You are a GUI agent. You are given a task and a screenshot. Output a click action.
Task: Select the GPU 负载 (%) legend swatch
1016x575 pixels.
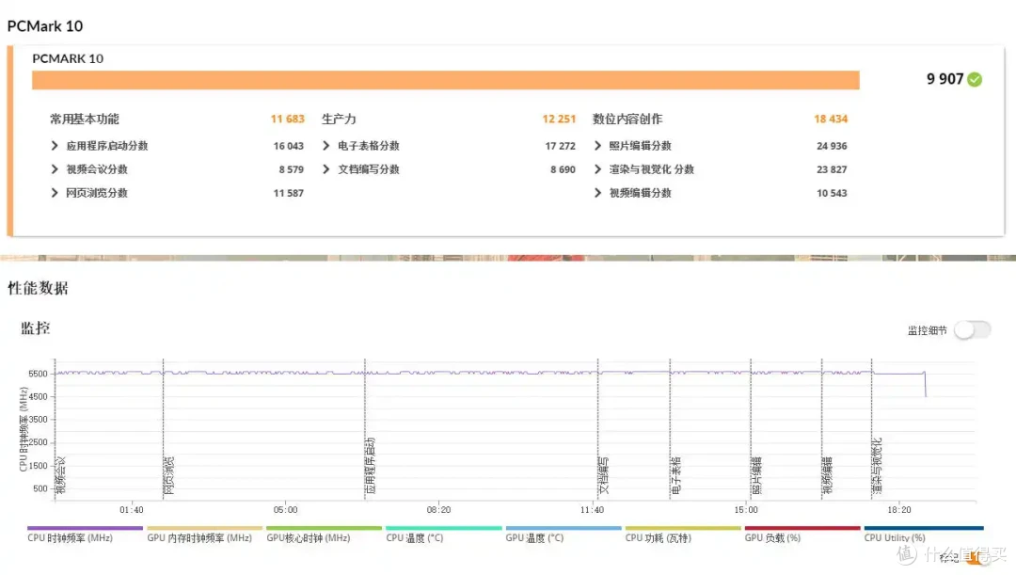tap(802, 528)
